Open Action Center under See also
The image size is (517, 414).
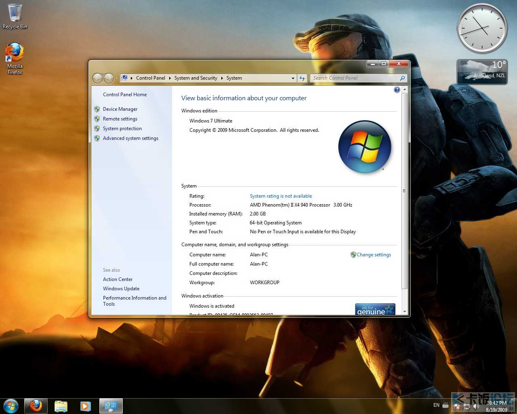click(x=118, y=279)
